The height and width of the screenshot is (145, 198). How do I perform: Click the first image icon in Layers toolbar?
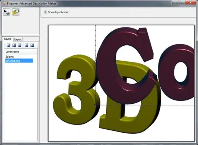[x=8, y=45]
